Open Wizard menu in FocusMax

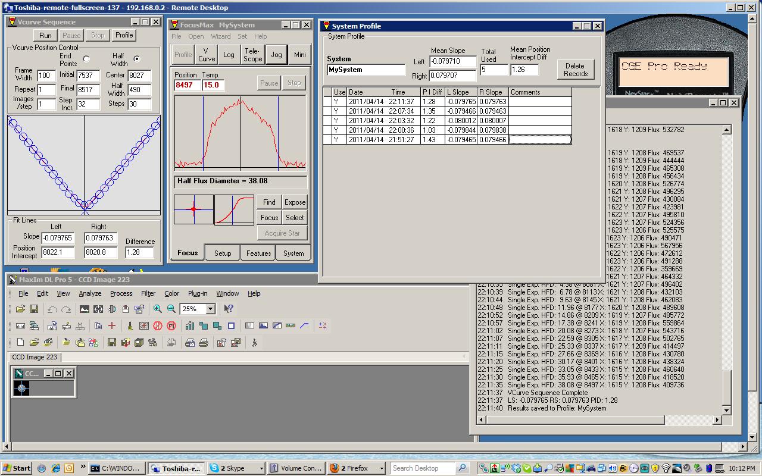click(x=220, y=36)
